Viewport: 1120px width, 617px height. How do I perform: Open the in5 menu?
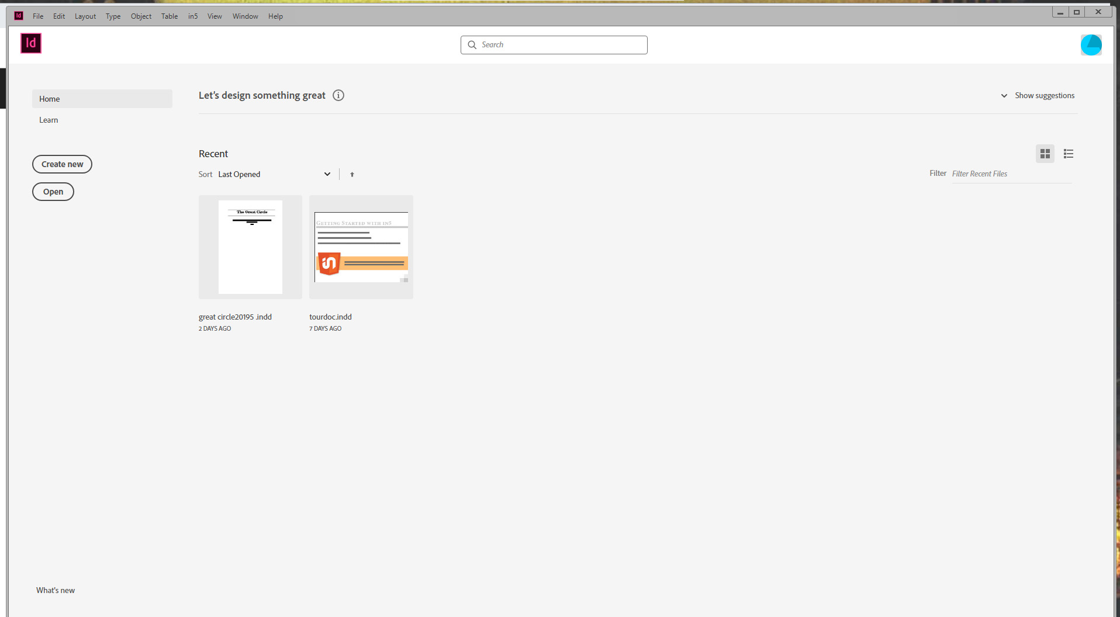(x=192, y=16)
